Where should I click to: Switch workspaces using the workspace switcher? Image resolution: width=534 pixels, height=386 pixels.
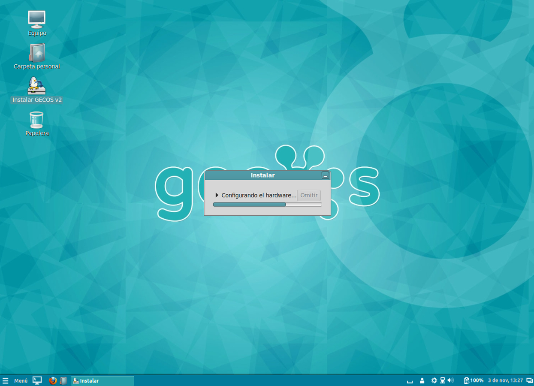click(529, 380)
